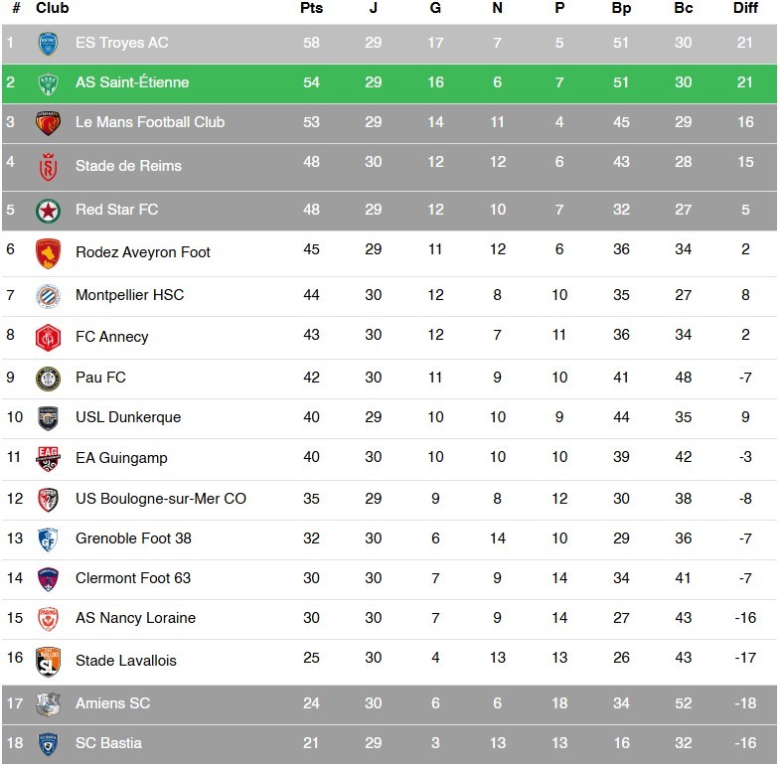Click the Bp column header
This screenshot has width=782, height=767.
point(621,9)
